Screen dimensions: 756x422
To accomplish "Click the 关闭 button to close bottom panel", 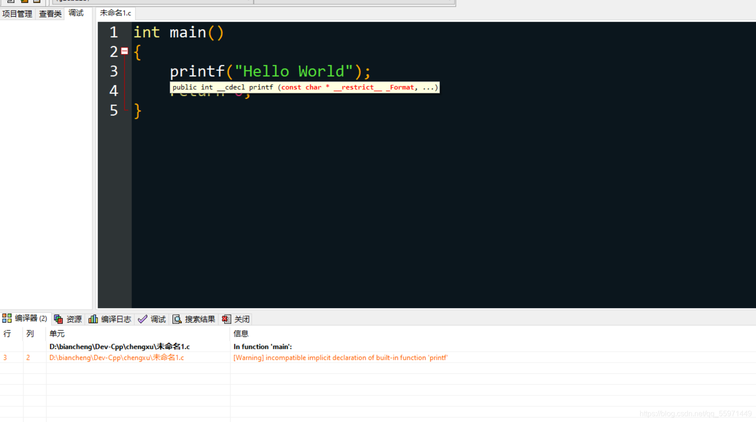I will pyautogui.click(x=236, y=319).
